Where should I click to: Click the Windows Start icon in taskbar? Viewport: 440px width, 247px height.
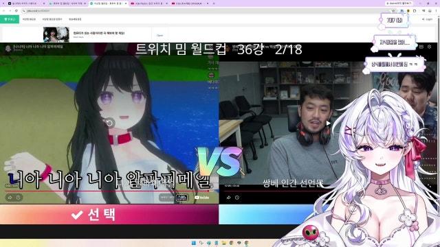click(194, 243)
